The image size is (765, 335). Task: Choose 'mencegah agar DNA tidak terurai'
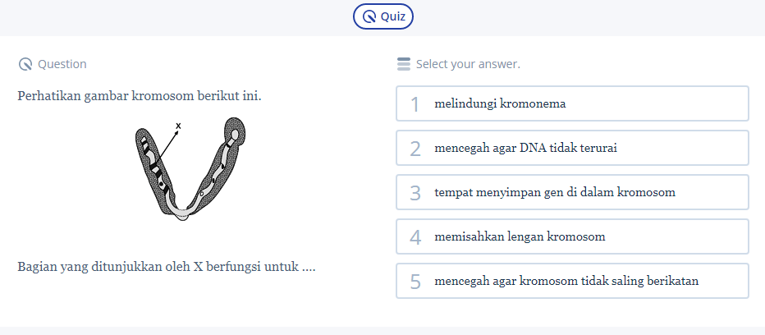point(525,149)
